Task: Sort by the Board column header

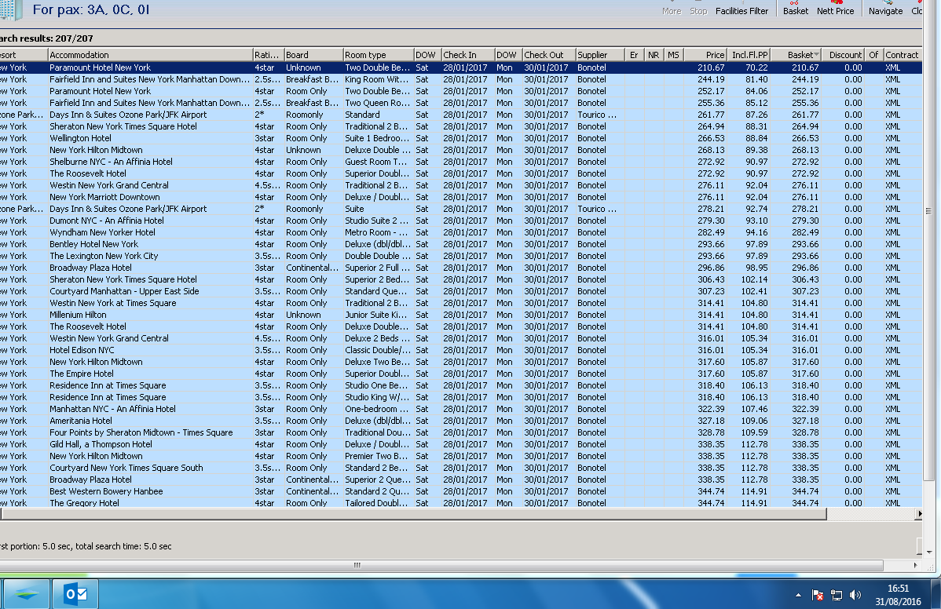Action: (313, 55)
